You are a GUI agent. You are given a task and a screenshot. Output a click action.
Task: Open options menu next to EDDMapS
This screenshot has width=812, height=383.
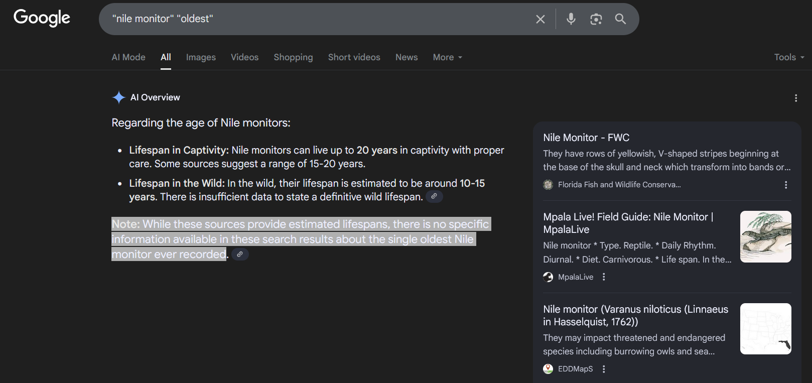click(604, 369)
